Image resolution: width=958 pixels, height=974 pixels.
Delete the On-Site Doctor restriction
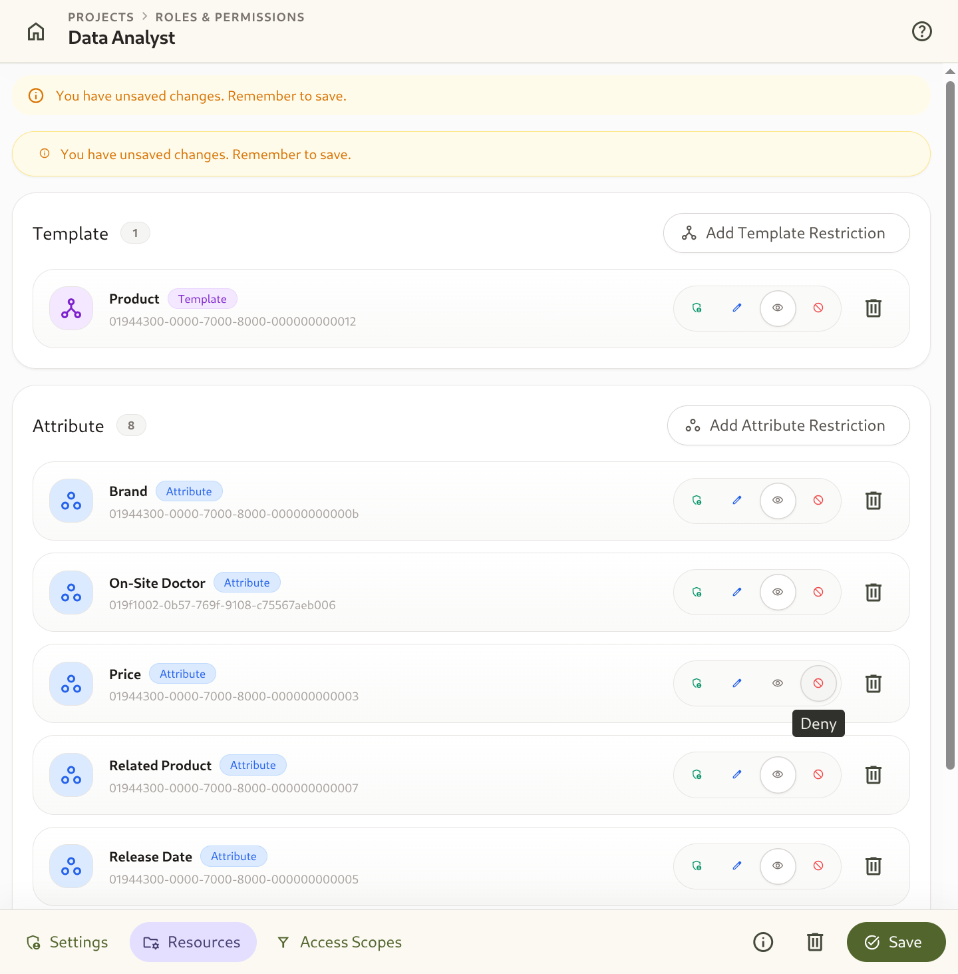pyautogui.click(x=873, y=592)
